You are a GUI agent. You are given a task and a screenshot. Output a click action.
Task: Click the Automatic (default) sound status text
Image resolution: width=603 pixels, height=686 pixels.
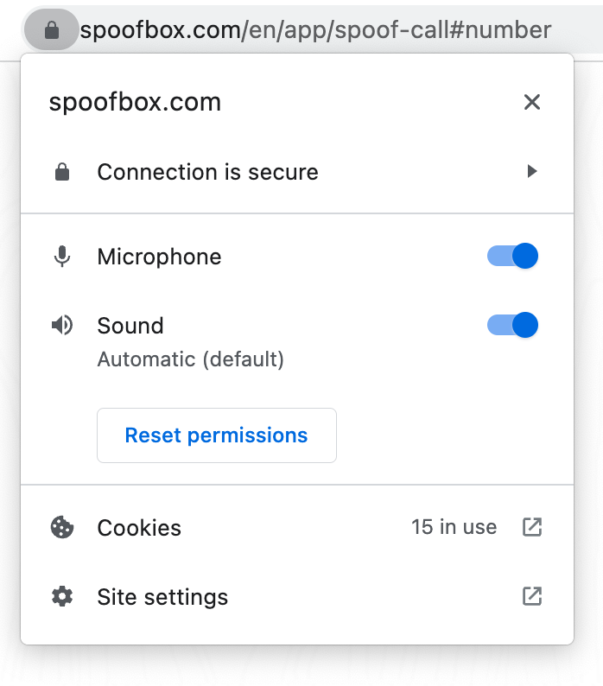190,359
